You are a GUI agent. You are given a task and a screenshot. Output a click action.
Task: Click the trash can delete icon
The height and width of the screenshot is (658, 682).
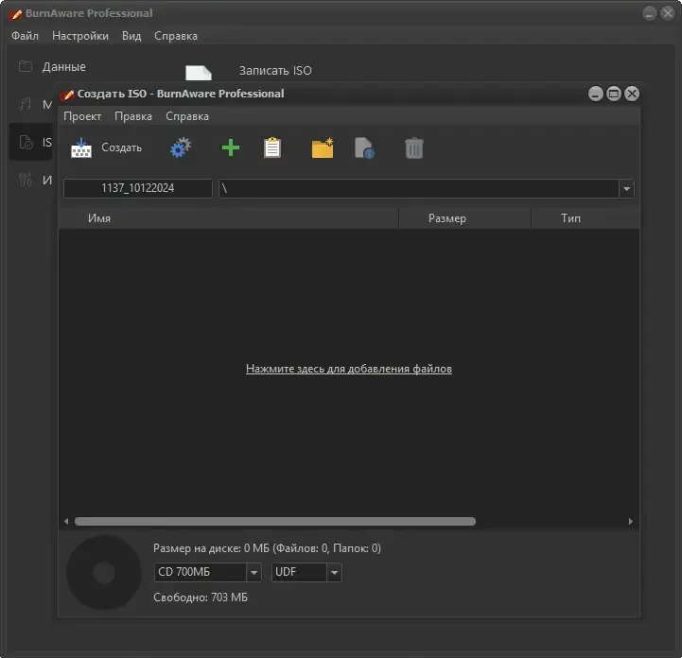coord(414,147)
